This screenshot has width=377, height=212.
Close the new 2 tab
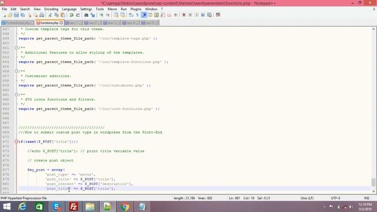pos(99,23)
